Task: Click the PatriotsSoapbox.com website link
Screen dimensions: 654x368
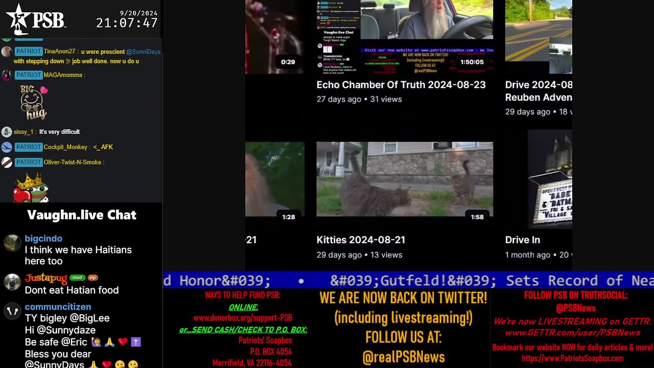Action: pos(572,358)
